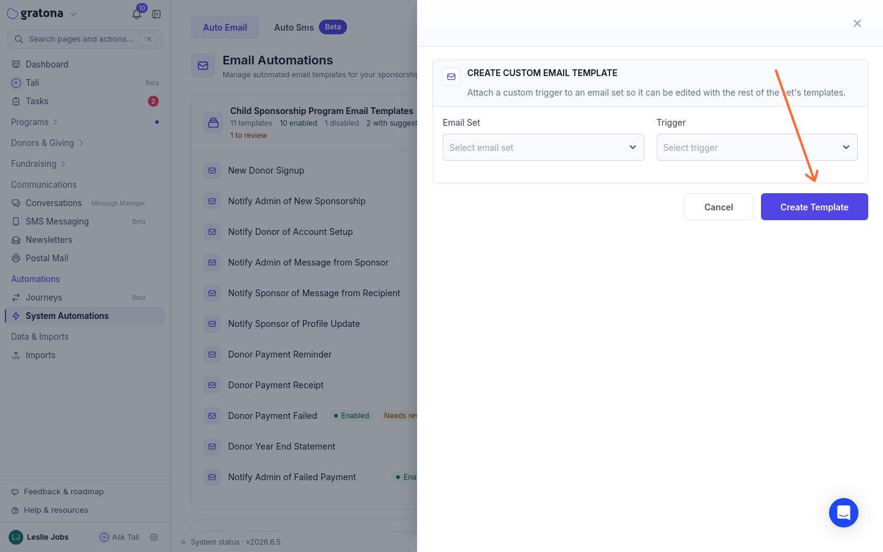Open user settings gear icon

[x=154, y=537]
